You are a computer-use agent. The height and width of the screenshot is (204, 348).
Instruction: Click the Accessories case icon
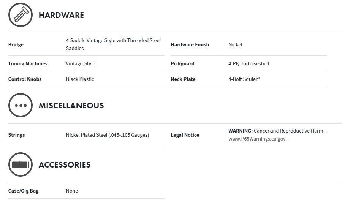[x=21, y=164]
